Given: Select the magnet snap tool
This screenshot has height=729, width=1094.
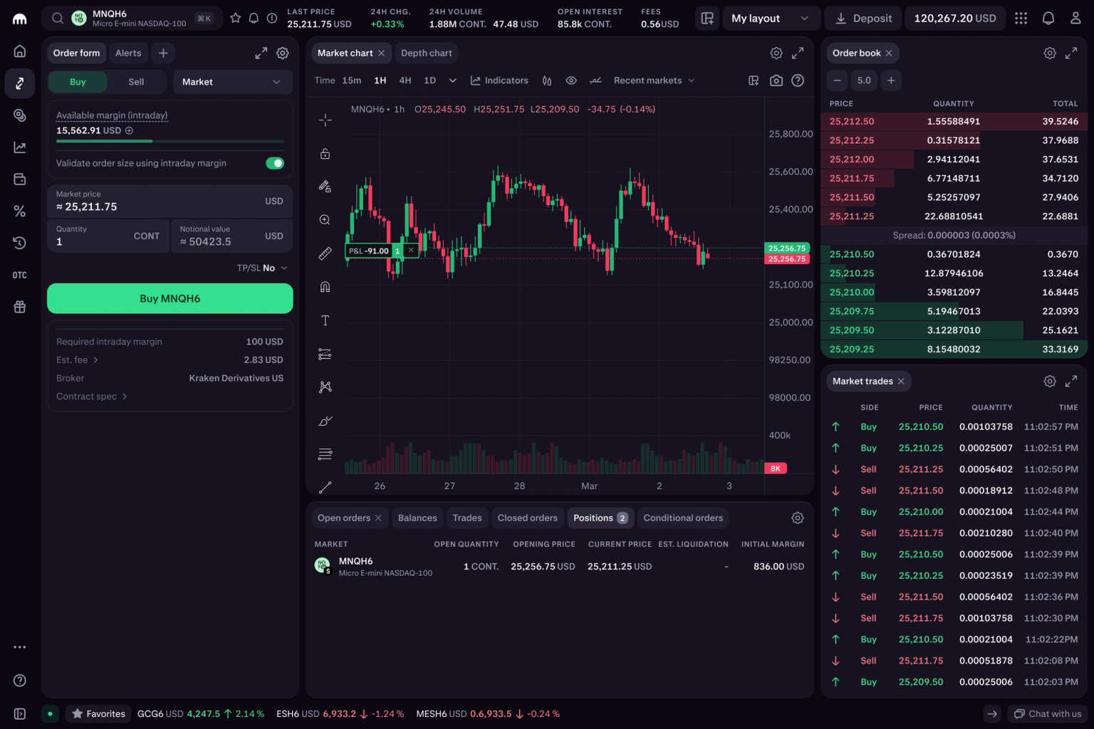Looking at the screenshot, I should (325, 287).
